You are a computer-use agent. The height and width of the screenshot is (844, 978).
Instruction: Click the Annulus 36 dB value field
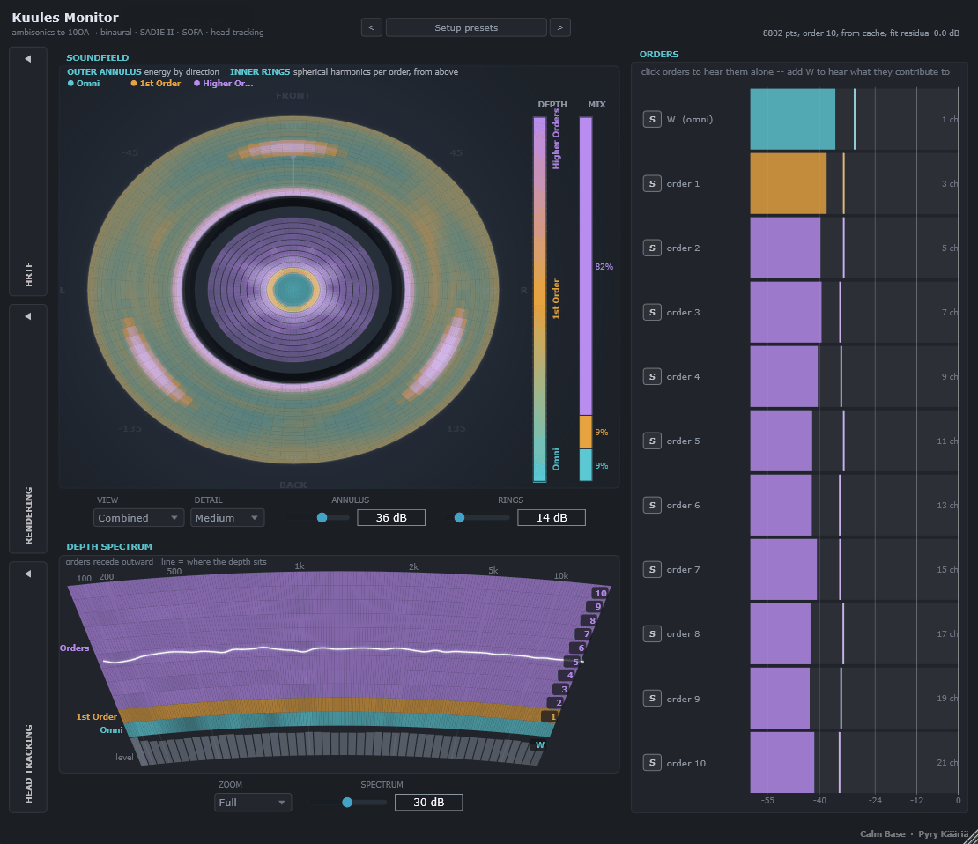pos(391,518)
